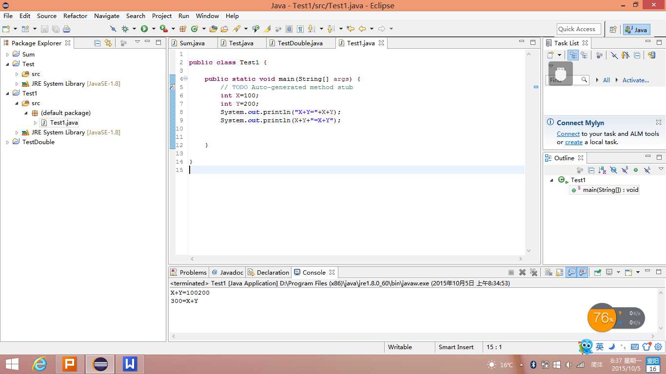
Task: Toggle Scroll Lock in Console toolbar
Action: [560, 272]
